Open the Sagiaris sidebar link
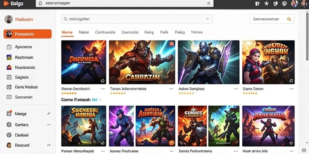 [x=22, y=77]
